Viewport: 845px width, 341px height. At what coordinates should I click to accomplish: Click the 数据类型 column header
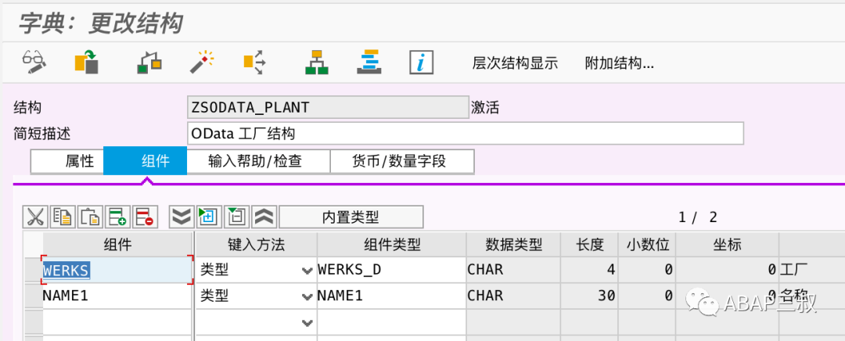[513, 245]
